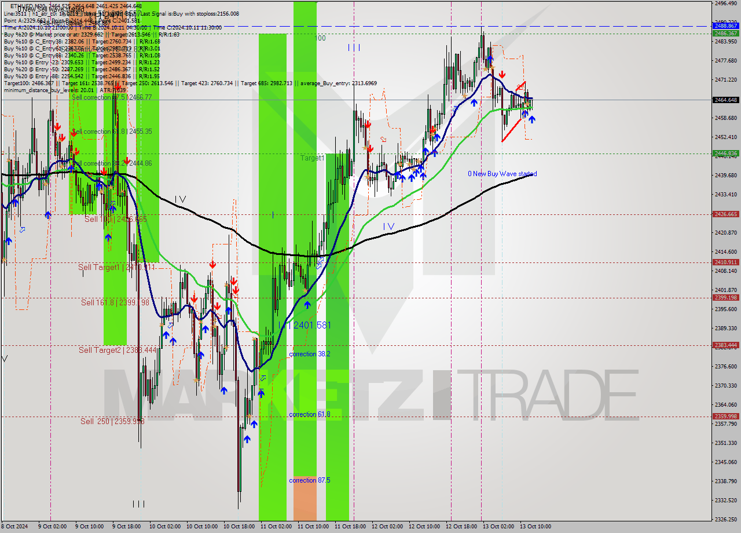
Task: Click the 'Last Signal is:Buy with stoploss' text
Action: coord(189,13)
